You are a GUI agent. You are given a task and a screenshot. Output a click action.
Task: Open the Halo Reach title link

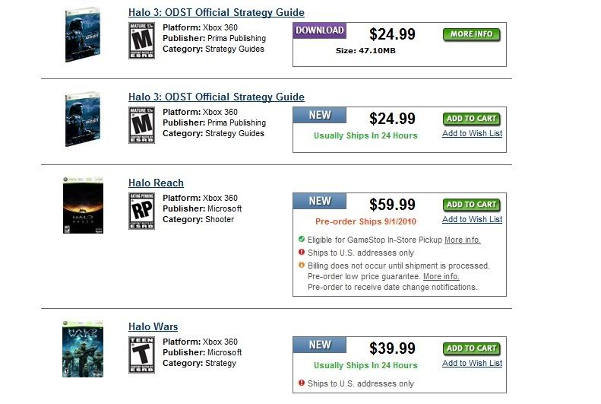(x=156, y=183)
